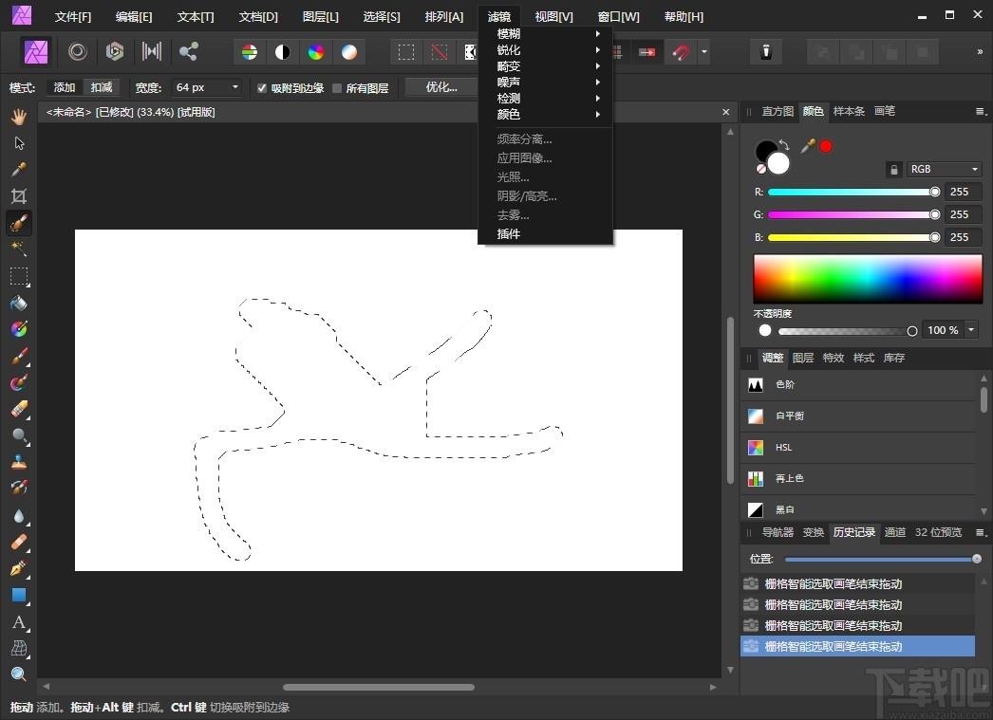
Task: Set mode to 扣减
Action: point(102,87)
